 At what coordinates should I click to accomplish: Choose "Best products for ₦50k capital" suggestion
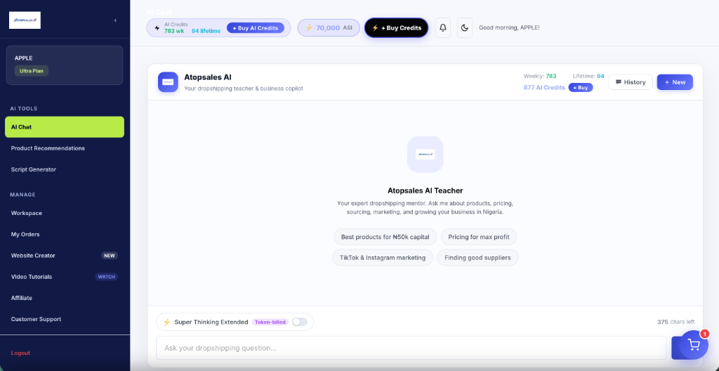click(x=385, y=237)
